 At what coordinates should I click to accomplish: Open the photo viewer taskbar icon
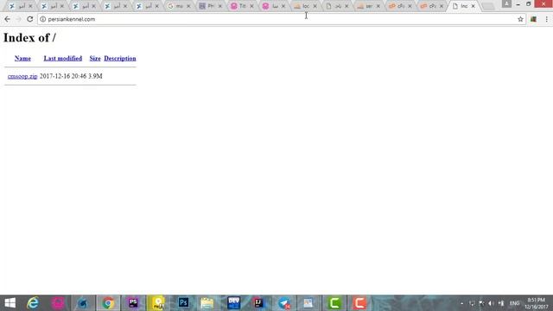pyautogui.click(x=308, y=303)
